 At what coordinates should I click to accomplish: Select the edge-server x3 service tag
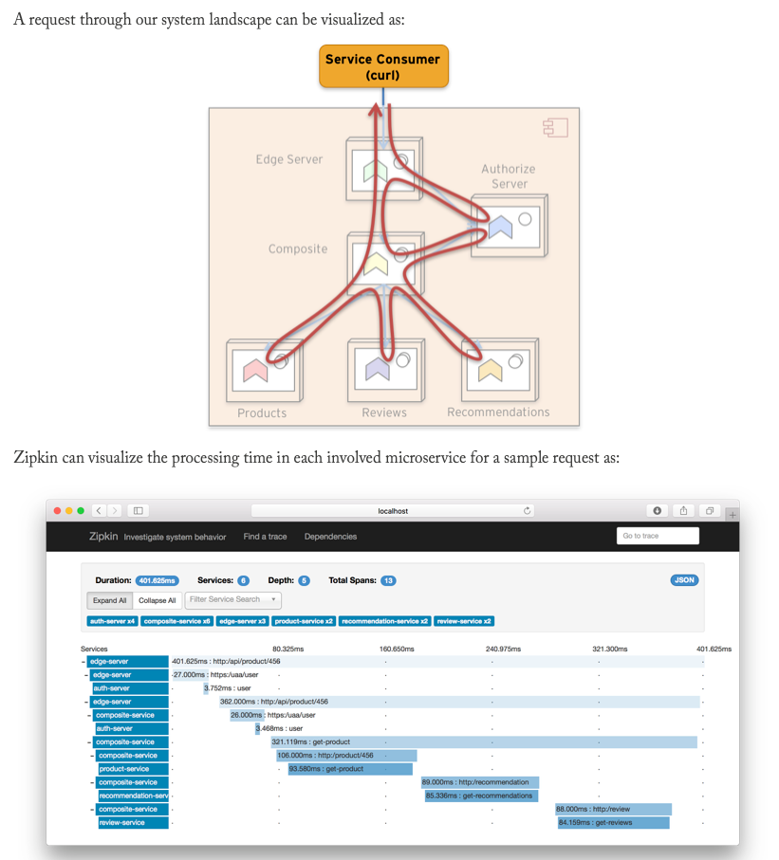(242, 621)
